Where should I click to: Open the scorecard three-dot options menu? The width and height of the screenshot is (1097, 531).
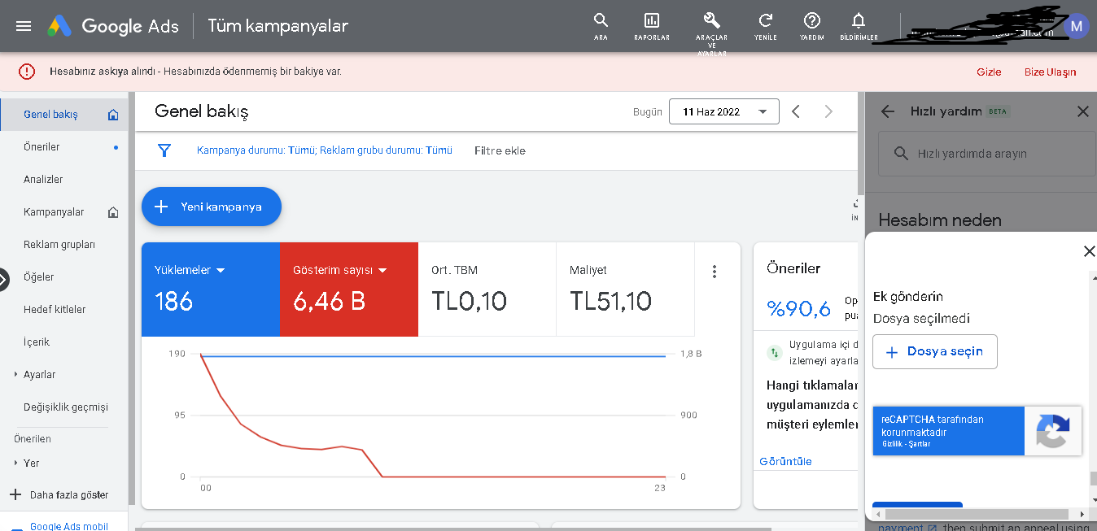click(x=715, y=272)
